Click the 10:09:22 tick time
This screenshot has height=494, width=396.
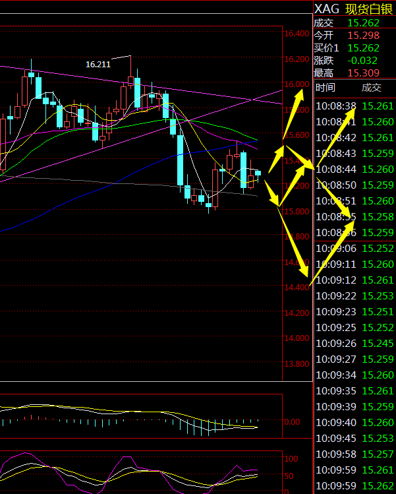pos(336,296)
